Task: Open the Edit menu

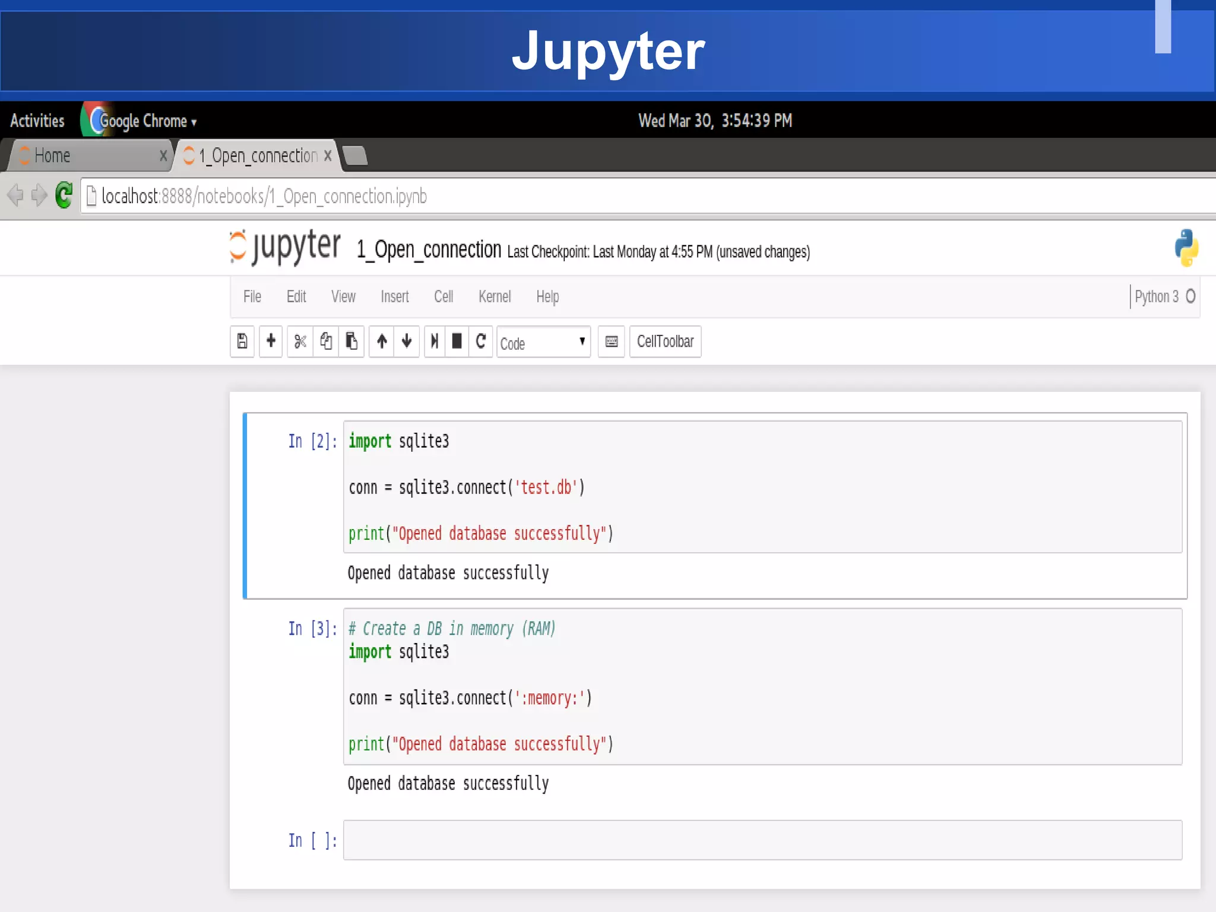Action: tap(296, 296)
